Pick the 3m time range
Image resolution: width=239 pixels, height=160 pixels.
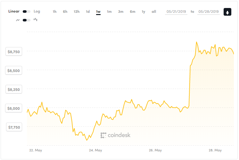click(120, 12)
